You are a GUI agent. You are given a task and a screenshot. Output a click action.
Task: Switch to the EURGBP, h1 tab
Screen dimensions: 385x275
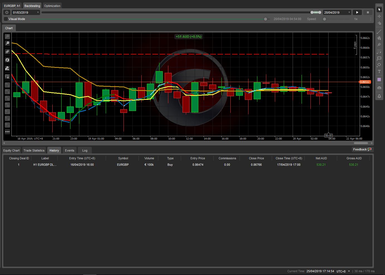(x=12, y=6)
